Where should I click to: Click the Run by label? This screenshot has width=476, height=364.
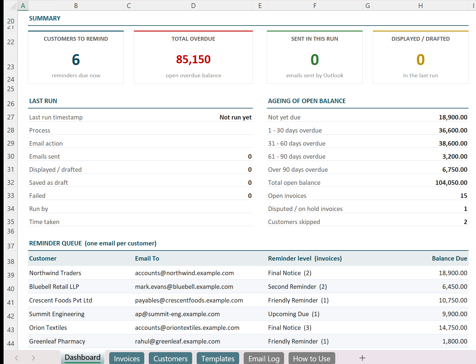tap(39, 209)
